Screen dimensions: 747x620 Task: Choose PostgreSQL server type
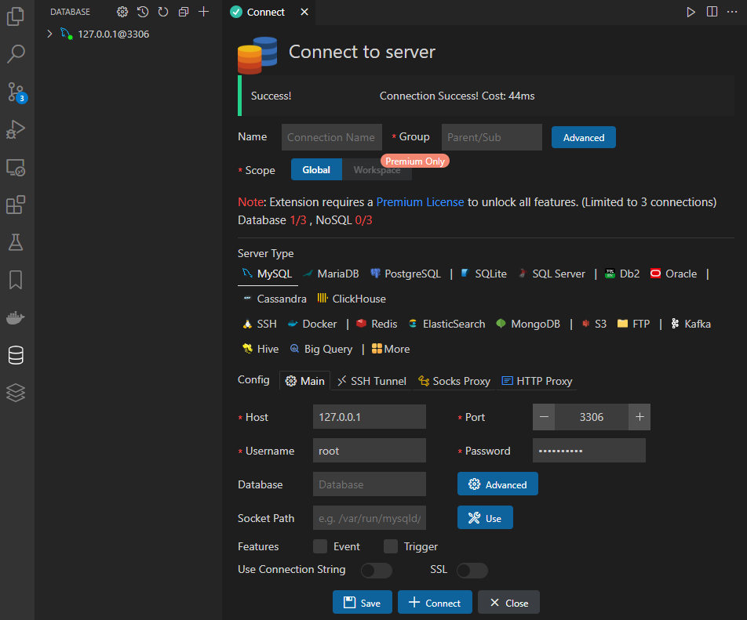pos(406,274)
